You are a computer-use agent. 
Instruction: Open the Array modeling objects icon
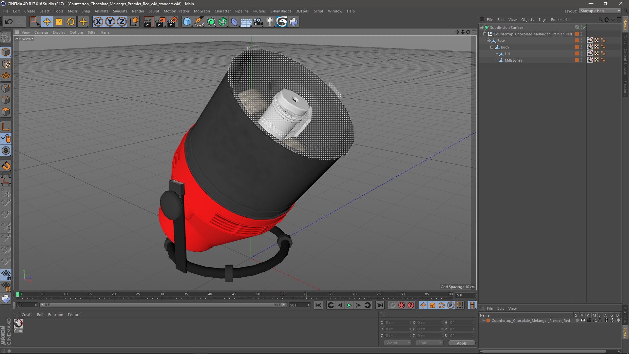(223, 22)
